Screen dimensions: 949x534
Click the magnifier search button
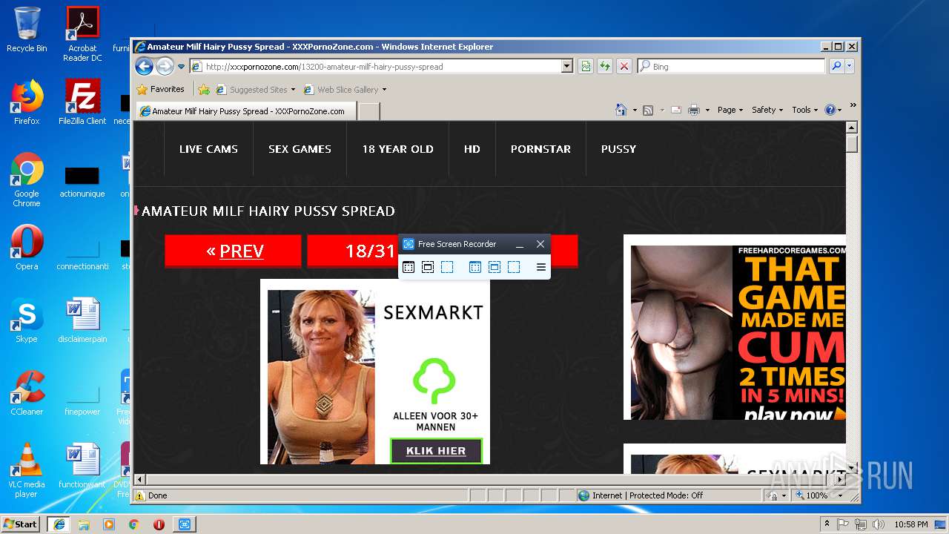click(836, 66)
